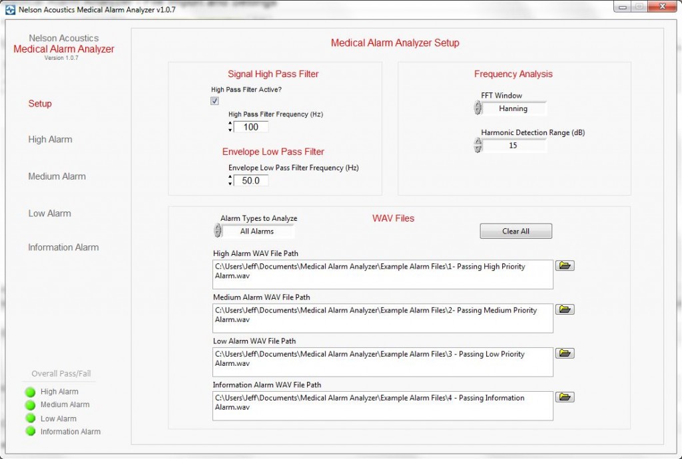Toggle the High Pass Filter Active checkbox
682x459 pixels.
[214, 100]
